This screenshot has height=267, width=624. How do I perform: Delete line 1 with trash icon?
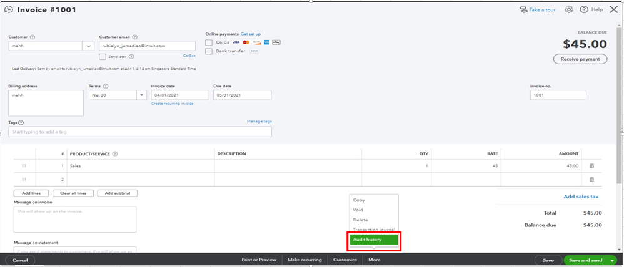(591, 166)
